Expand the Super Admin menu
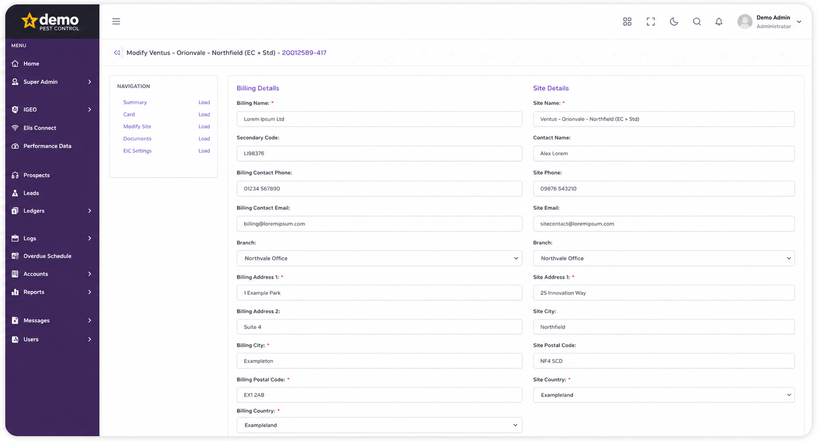The height and width of the screenshot is (441, 818). (x=52, y=82)
